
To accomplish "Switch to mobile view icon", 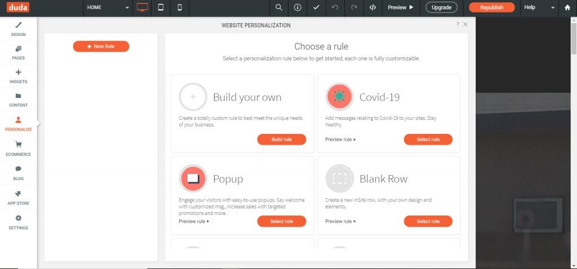I will click(180, 7).
